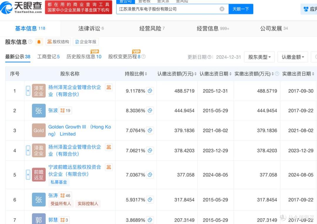Clear the search box text
This screenshot has height=224, width=317.
point(222,9)
